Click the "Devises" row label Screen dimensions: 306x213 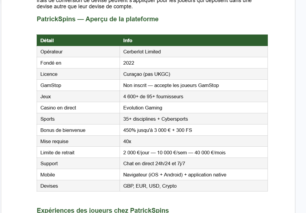[78, 186]
